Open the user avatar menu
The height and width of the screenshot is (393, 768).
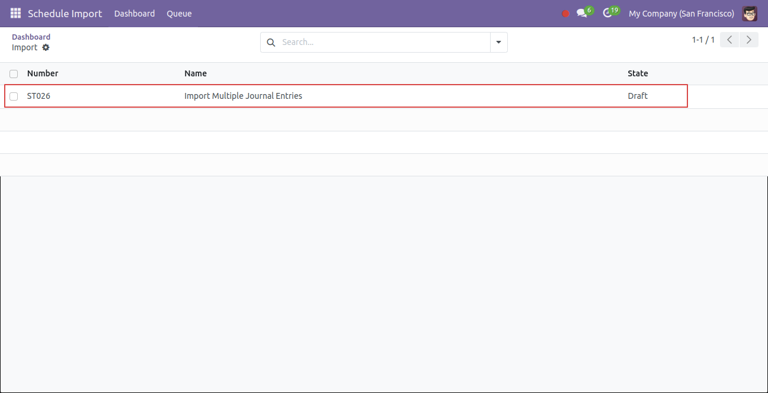click(x=750, y=14)
